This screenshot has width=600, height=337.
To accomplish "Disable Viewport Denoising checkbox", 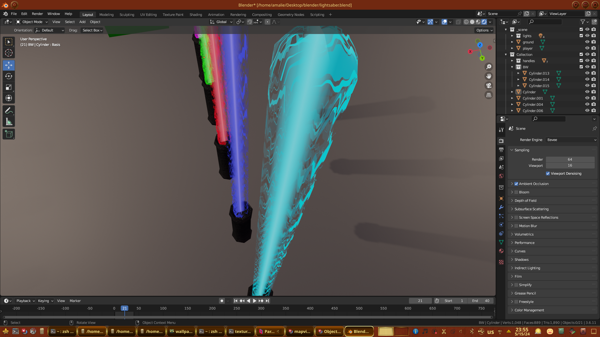I will click(548, 173).
